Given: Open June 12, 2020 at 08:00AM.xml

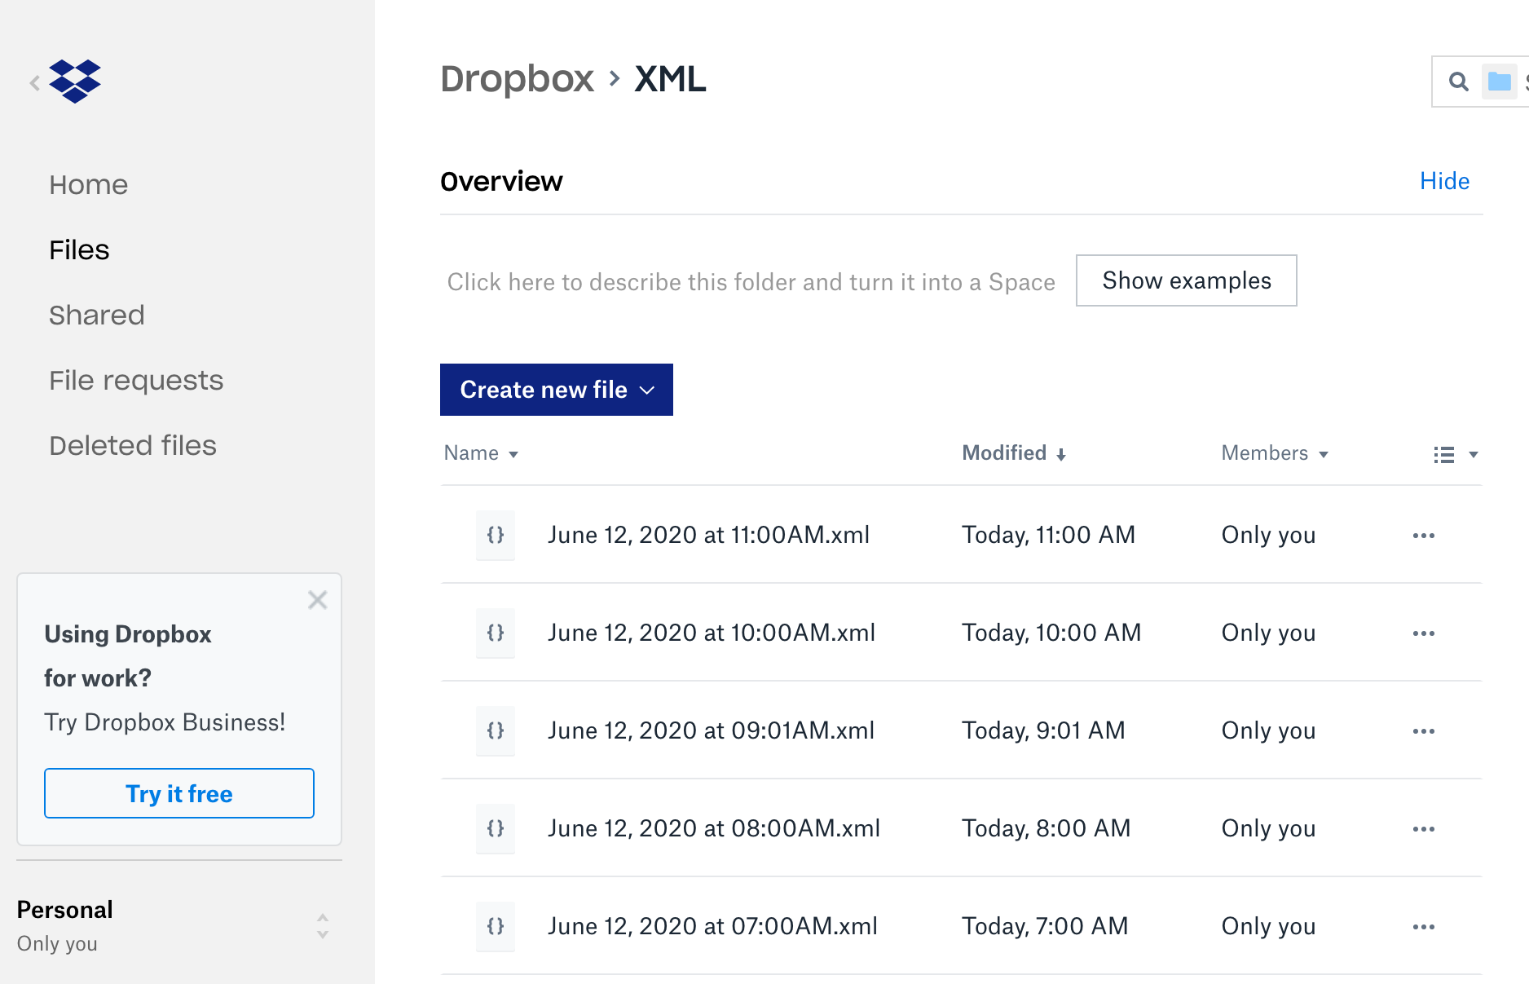Looking at the screenshot, I should 714,828.
